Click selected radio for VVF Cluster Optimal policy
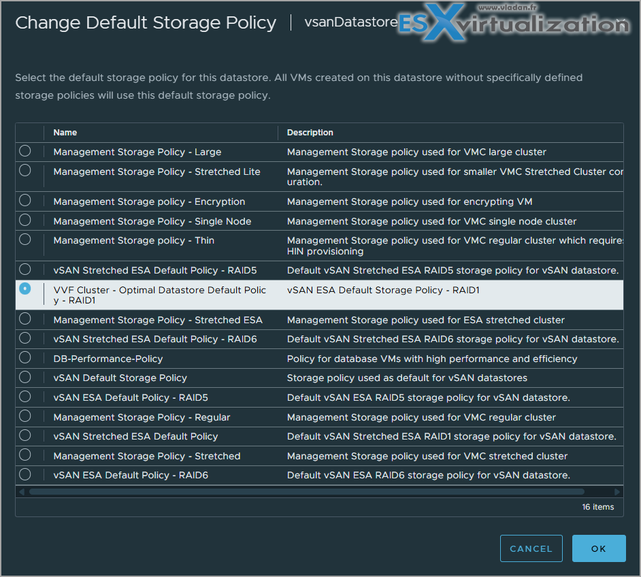641x577 pixels. 25,288
